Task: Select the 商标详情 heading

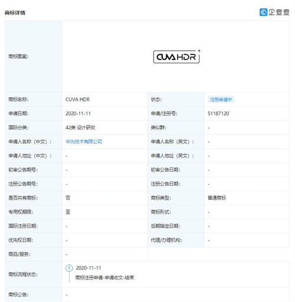Action: tap(15, 13)
